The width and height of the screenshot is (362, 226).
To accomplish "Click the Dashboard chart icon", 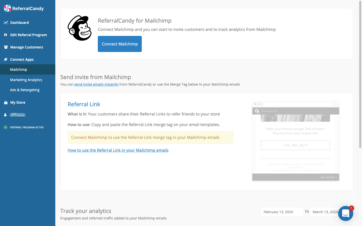I will [x=6, y=22].
